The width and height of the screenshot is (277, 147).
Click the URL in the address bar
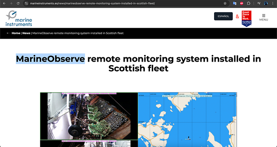[x=92, y=3]
